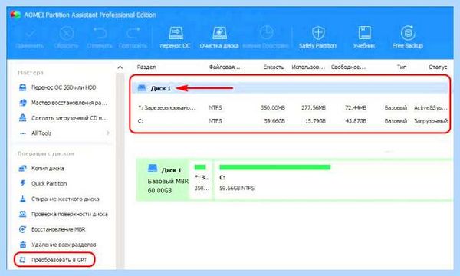The image size is (460, 276).
Task: Click the 43.87GB free space cell
Action: click(356, 121)
